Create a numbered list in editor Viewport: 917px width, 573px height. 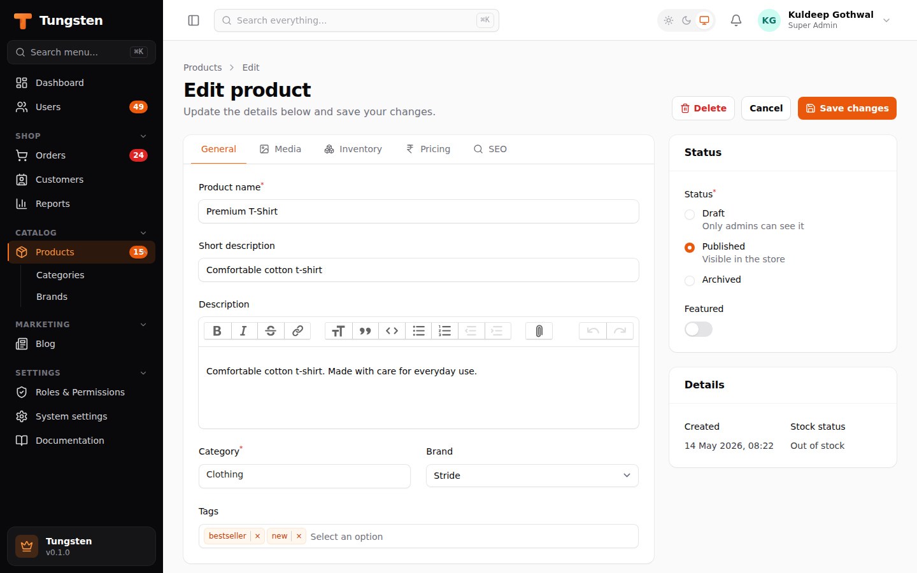(x=445, y=331)
